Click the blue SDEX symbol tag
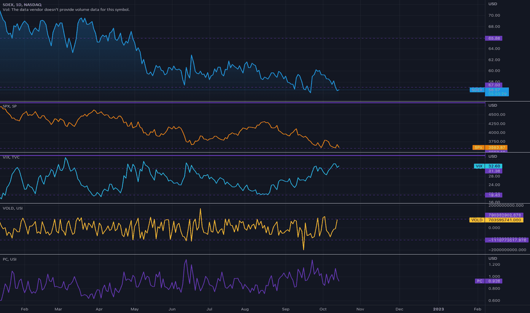This screenshot has width=530, height=313. [x=477, y=90]
